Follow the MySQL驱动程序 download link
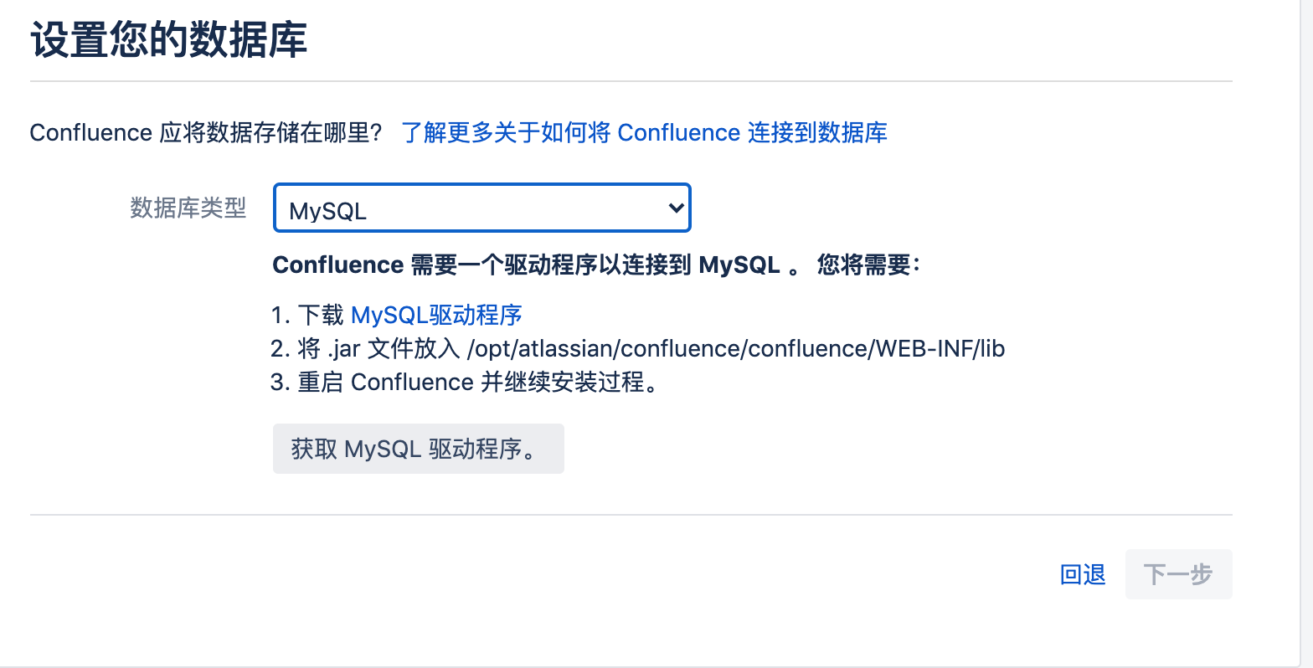The width and height of the screenshot is (1313, 668). (x=436, y=315)
